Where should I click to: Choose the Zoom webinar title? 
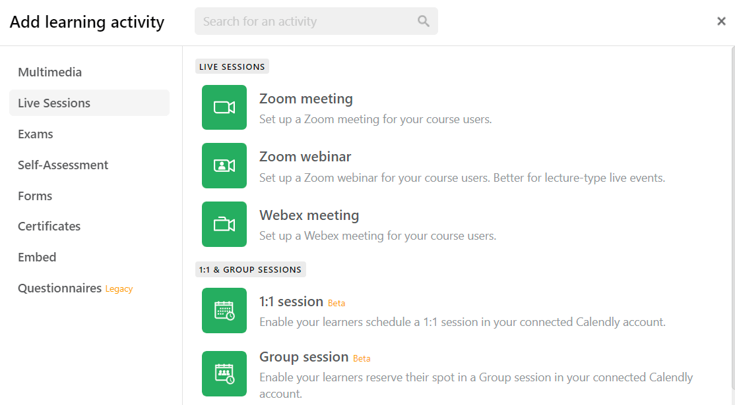(x=305, y=157)
